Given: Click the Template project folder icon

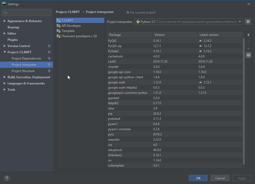Looking at the screenshot, I should click(58, 31).
